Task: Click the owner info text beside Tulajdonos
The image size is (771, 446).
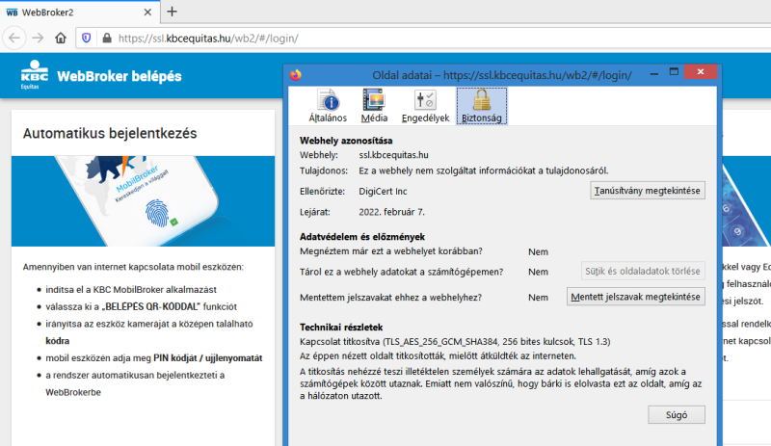Action: click(x=484, y=171)
